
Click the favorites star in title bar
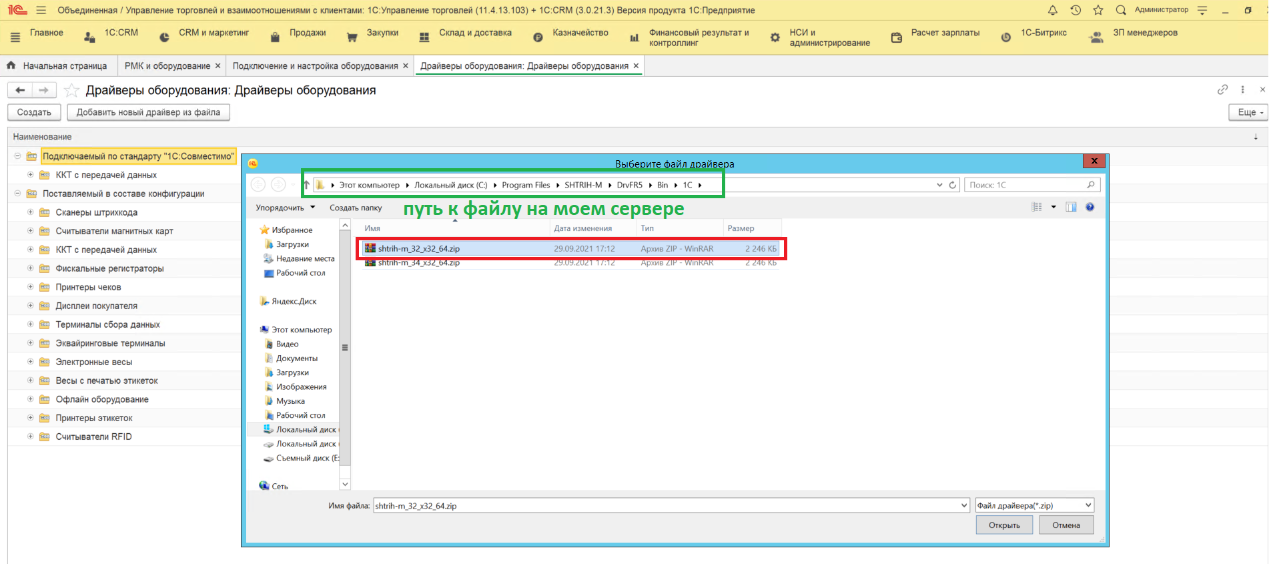1098,10
